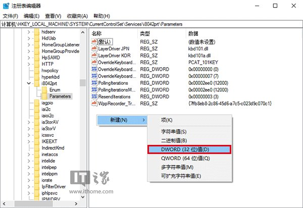
Task: Click the folder icon for Parameters key
Action: coord(44,96)
